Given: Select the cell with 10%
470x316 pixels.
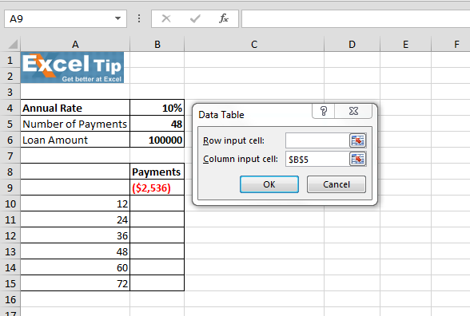Looking at the screenshot, I should (157, 108).
